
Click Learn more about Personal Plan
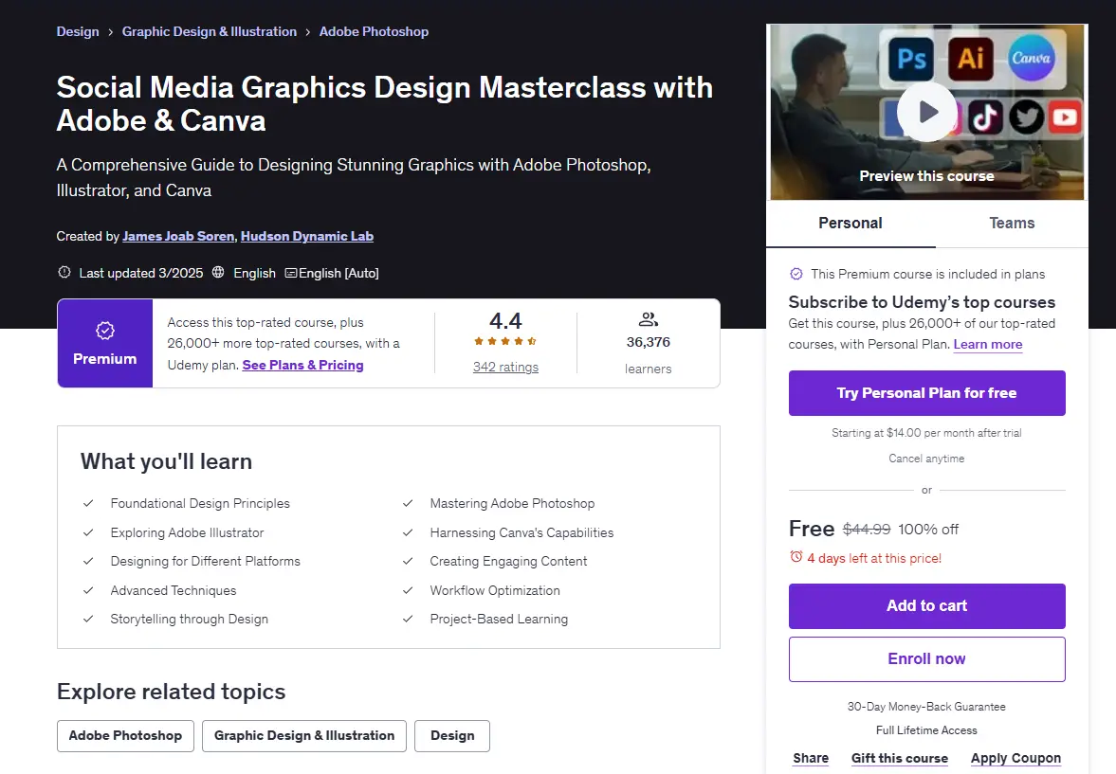(x=988, y=344)
